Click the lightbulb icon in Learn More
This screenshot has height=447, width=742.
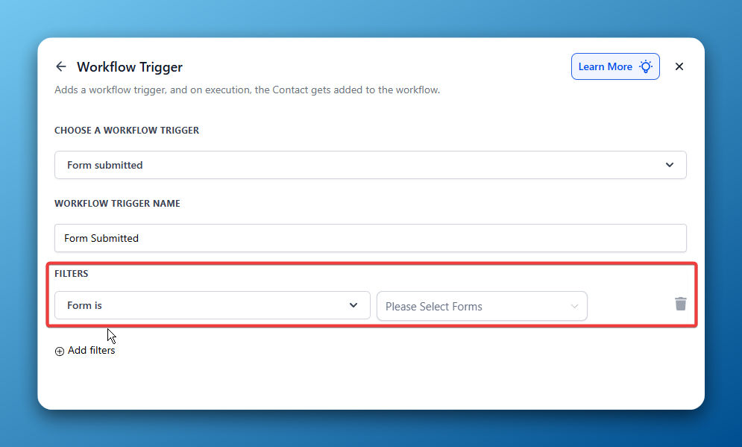click(x=646, y=66)
